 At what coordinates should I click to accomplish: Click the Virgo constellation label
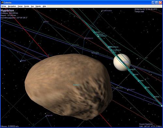pos(95,53)
